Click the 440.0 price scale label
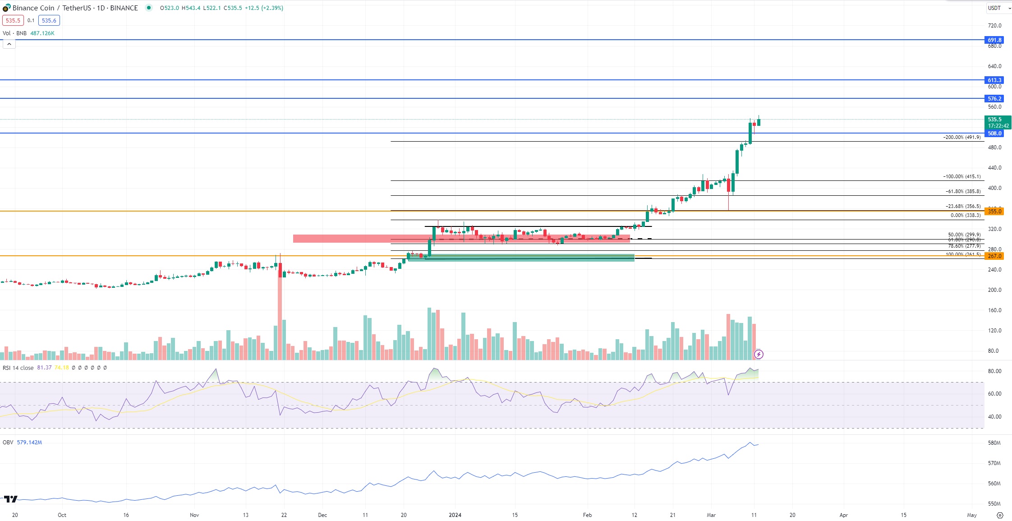 tap(994, 167)
